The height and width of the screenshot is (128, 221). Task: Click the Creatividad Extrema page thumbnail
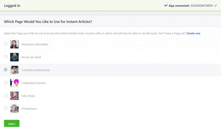(14, 83)
